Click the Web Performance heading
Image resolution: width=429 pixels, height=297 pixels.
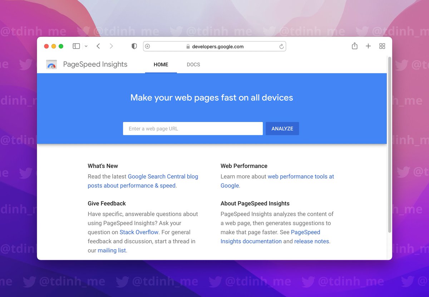(244, 166)
